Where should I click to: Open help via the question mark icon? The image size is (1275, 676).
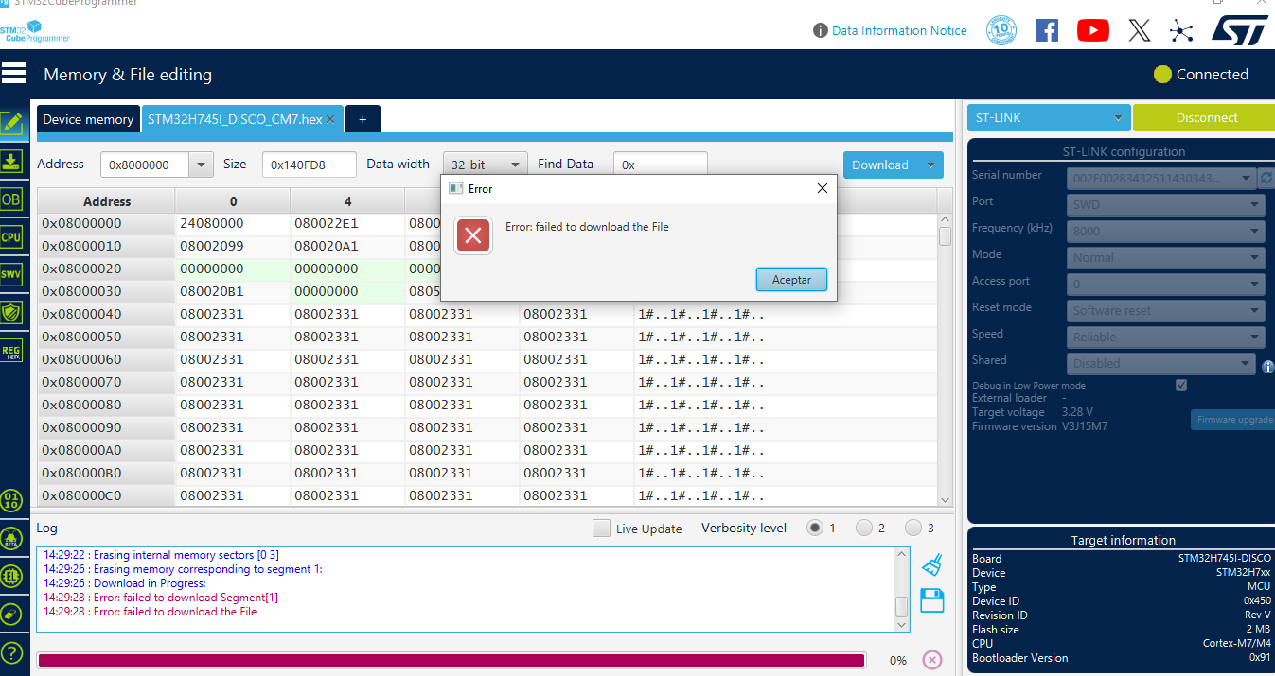click(13, 652)
